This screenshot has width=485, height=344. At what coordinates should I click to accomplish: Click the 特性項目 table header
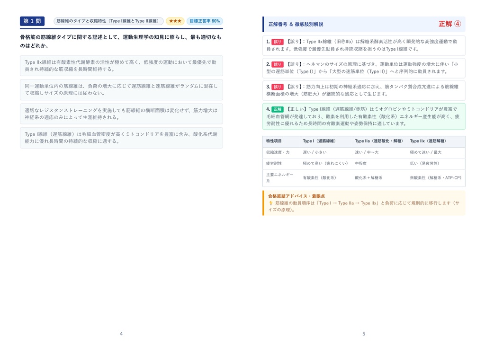click(x=274, y=141)
